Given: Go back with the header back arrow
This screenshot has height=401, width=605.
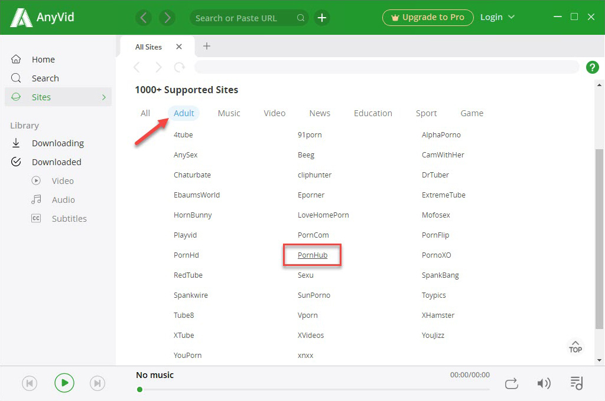Looking at the screenshot, I should (144, 18).
